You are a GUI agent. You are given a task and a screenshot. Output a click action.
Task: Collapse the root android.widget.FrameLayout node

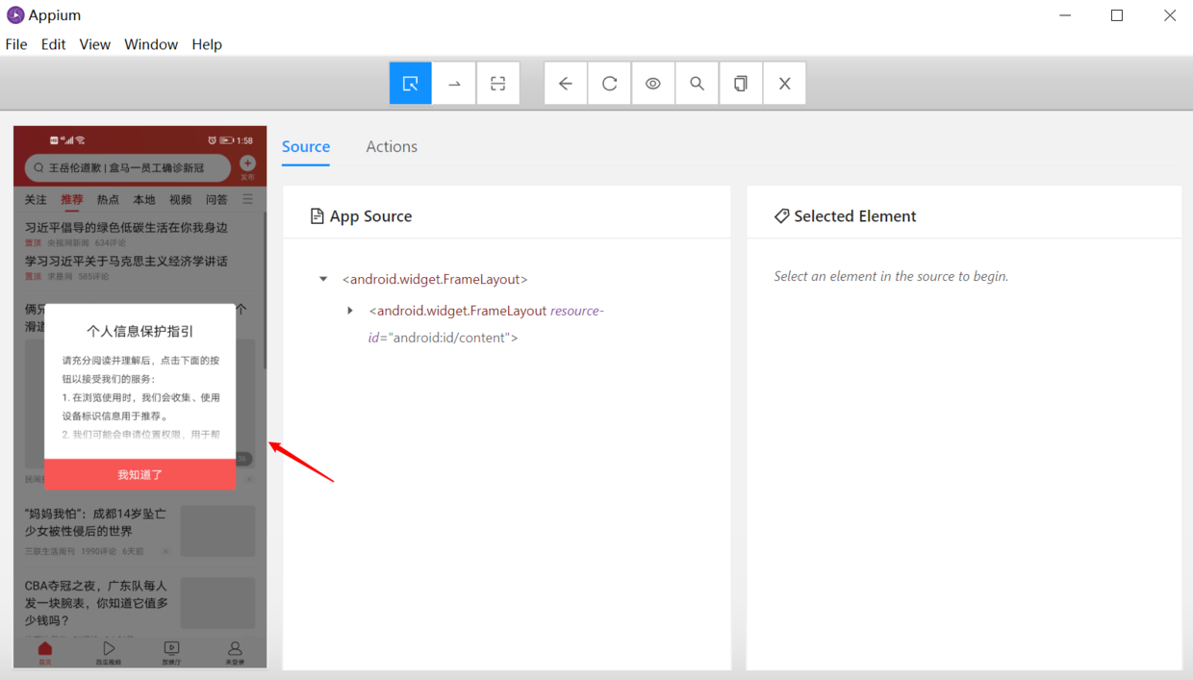[x=323, y=278]
